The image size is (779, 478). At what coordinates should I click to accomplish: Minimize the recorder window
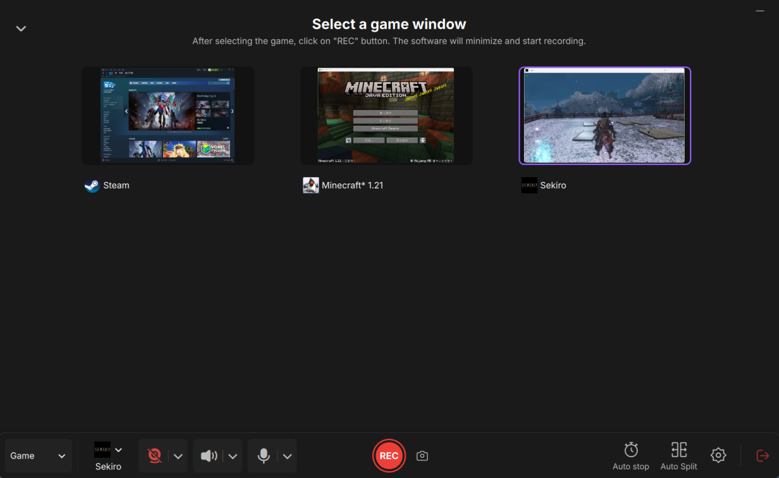point(760,11)
